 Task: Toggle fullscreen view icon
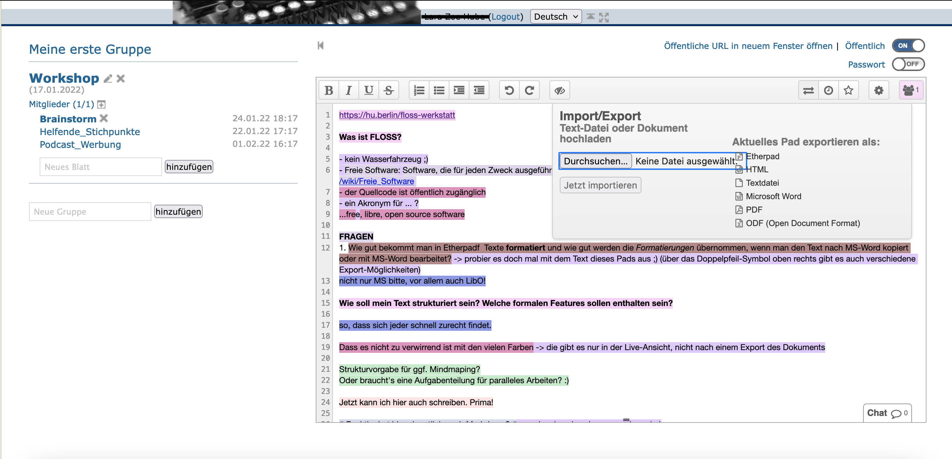click(x=604, y=17)
